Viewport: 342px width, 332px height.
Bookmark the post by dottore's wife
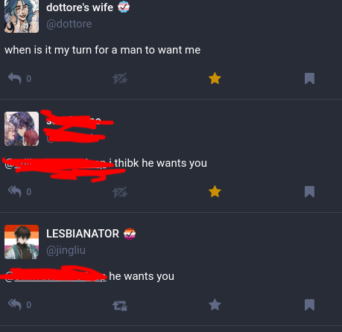tap(309, 79)
